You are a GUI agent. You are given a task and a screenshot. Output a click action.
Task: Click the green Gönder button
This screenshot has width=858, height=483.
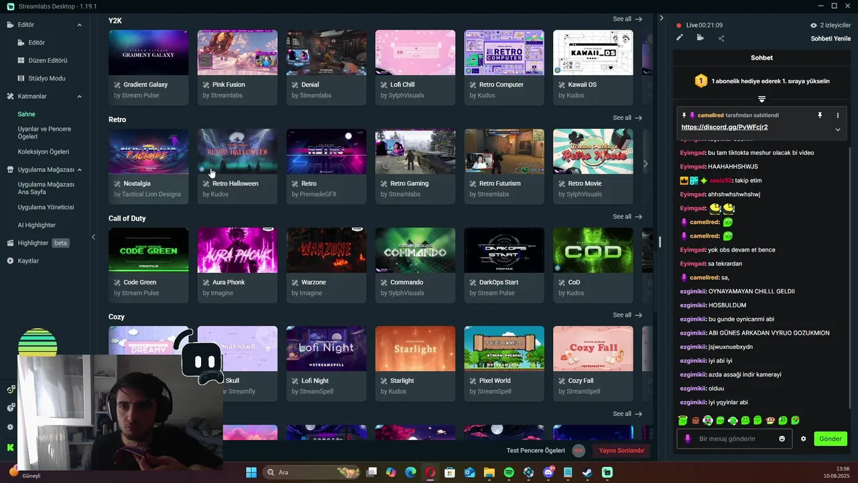(831, 439)
